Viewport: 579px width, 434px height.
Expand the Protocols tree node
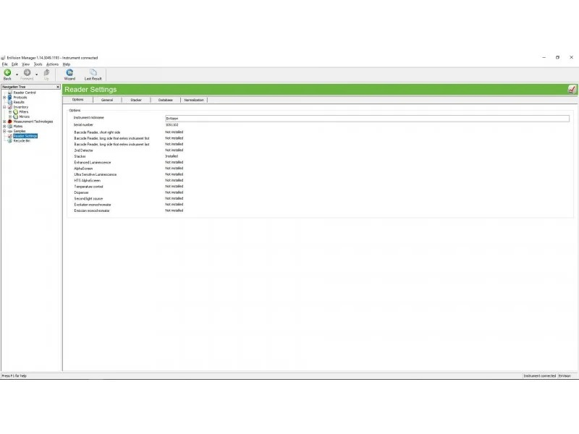tap(4, 98)
